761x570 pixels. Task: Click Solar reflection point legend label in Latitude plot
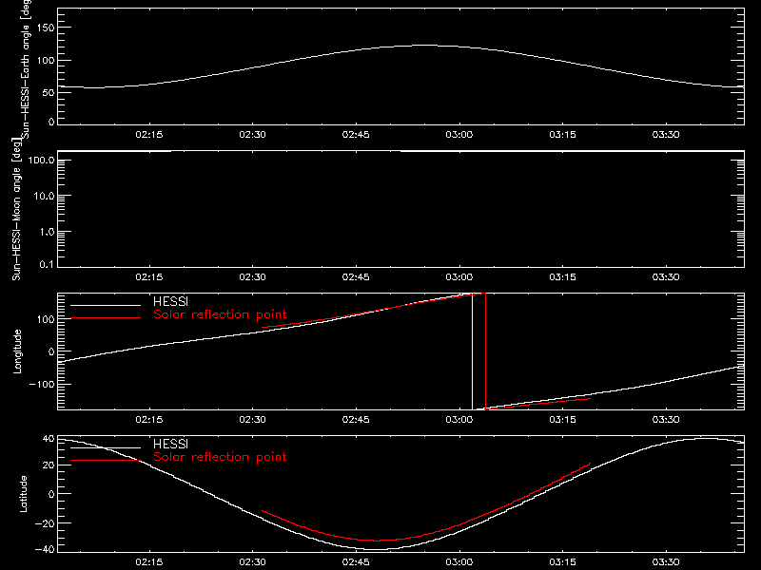(x=220, y=457)
